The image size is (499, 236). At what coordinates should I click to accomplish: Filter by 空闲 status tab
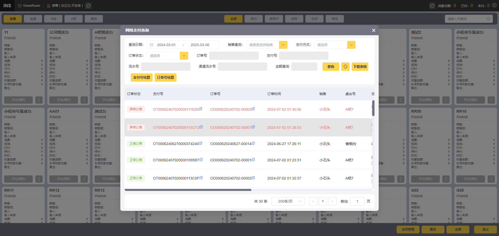[x=314, y=19]
